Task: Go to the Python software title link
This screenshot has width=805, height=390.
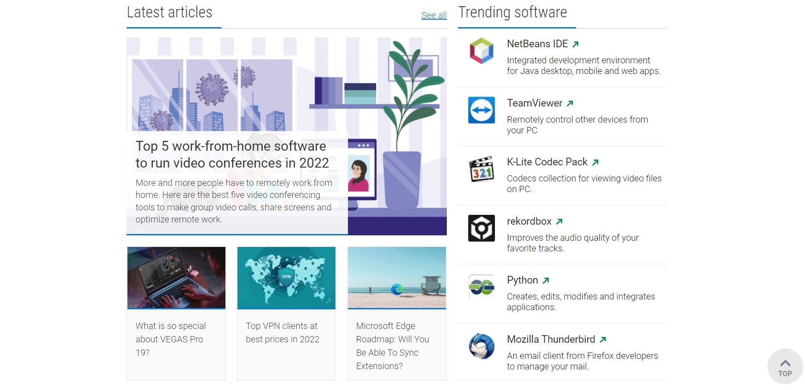Action: 523,280
